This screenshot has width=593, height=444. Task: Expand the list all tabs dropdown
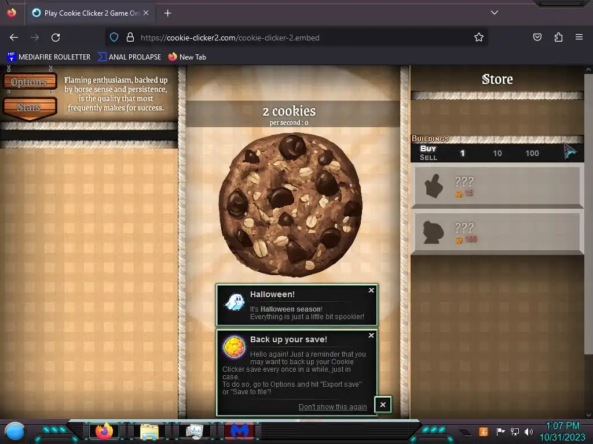(495, 13)
